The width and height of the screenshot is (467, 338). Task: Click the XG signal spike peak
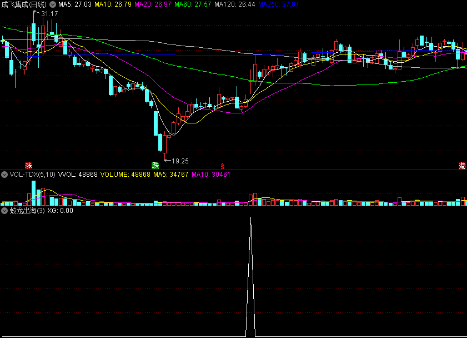(250, 218)
